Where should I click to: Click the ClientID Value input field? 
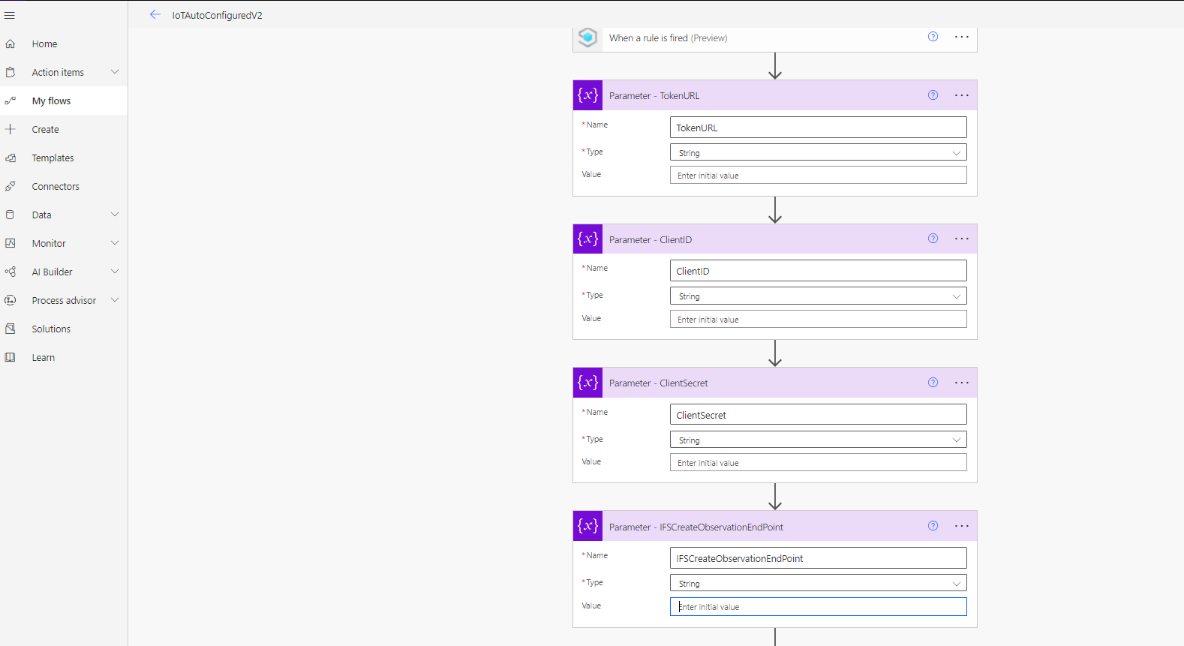click(818, 320)
